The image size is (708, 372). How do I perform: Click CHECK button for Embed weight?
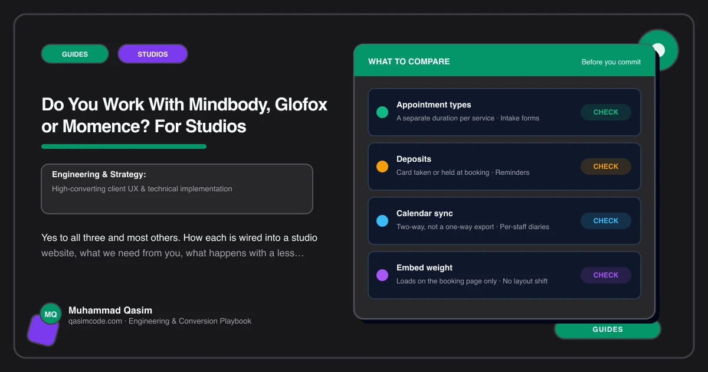[606, 275]
